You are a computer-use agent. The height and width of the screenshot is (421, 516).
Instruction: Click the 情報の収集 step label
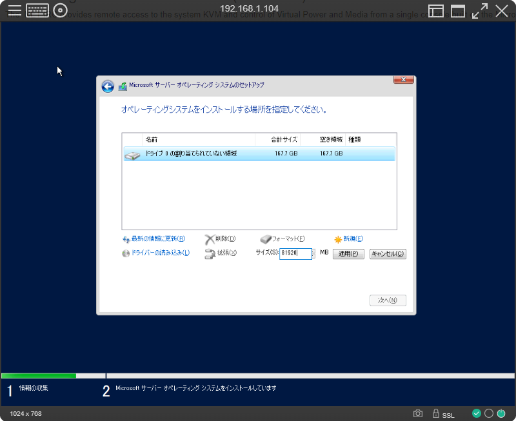[34, 388]
